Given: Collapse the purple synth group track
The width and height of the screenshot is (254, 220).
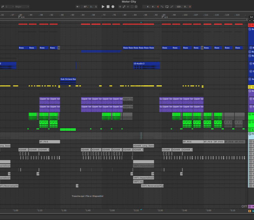Looking at the screenshot, I should 250,90.
